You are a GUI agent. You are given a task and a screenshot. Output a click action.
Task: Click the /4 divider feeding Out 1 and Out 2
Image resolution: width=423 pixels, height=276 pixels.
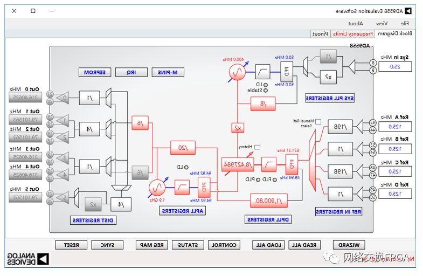pyautogui.click(x=89, y=129)
